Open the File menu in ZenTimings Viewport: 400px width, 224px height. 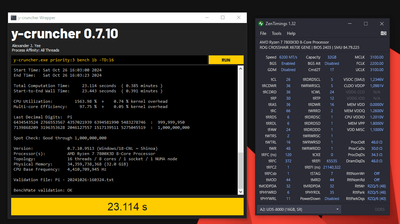[263, 33]
